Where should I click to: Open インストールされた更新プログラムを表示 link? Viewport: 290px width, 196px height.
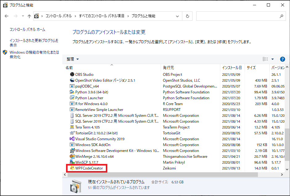[34, 43]
